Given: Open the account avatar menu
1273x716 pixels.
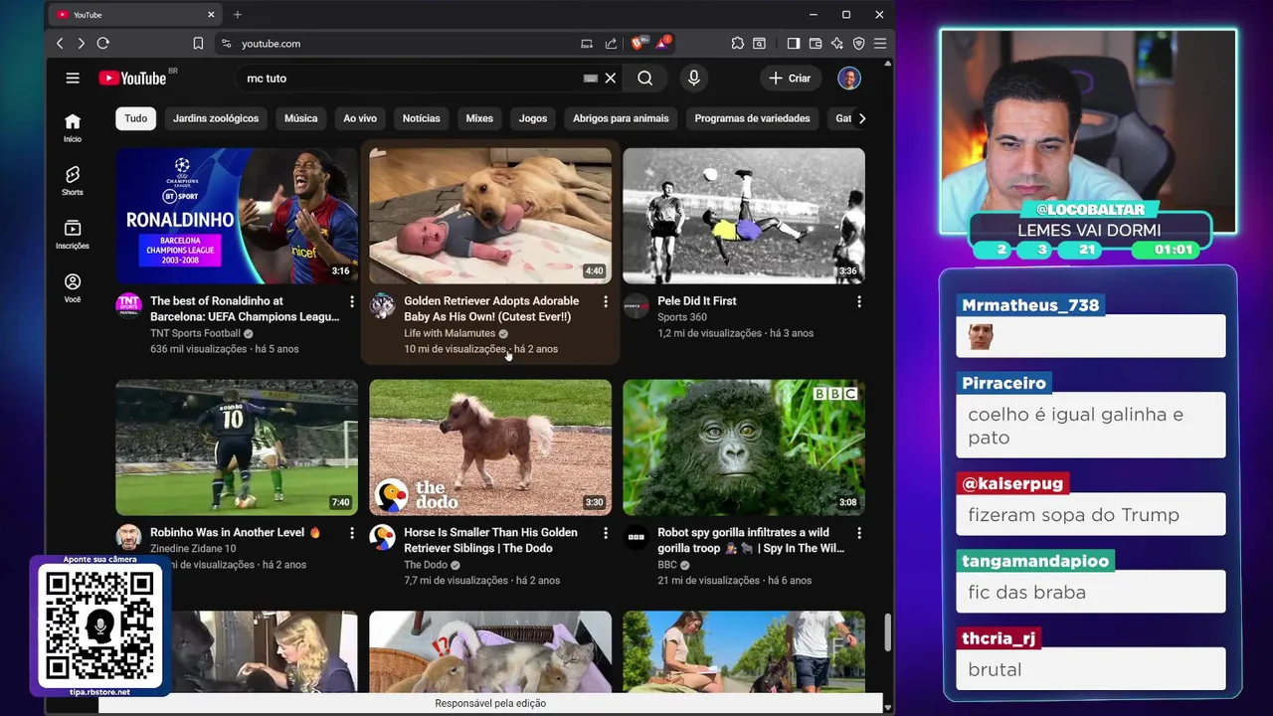Looking at the screenshot, I should point(849,78).
